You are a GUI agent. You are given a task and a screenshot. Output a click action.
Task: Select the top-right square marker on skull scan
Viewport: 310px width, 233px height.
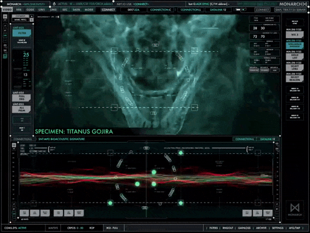point(194,50)
